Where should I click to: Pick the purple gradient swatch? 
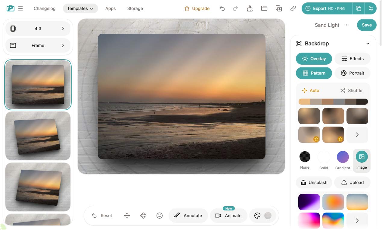(309, 202)
